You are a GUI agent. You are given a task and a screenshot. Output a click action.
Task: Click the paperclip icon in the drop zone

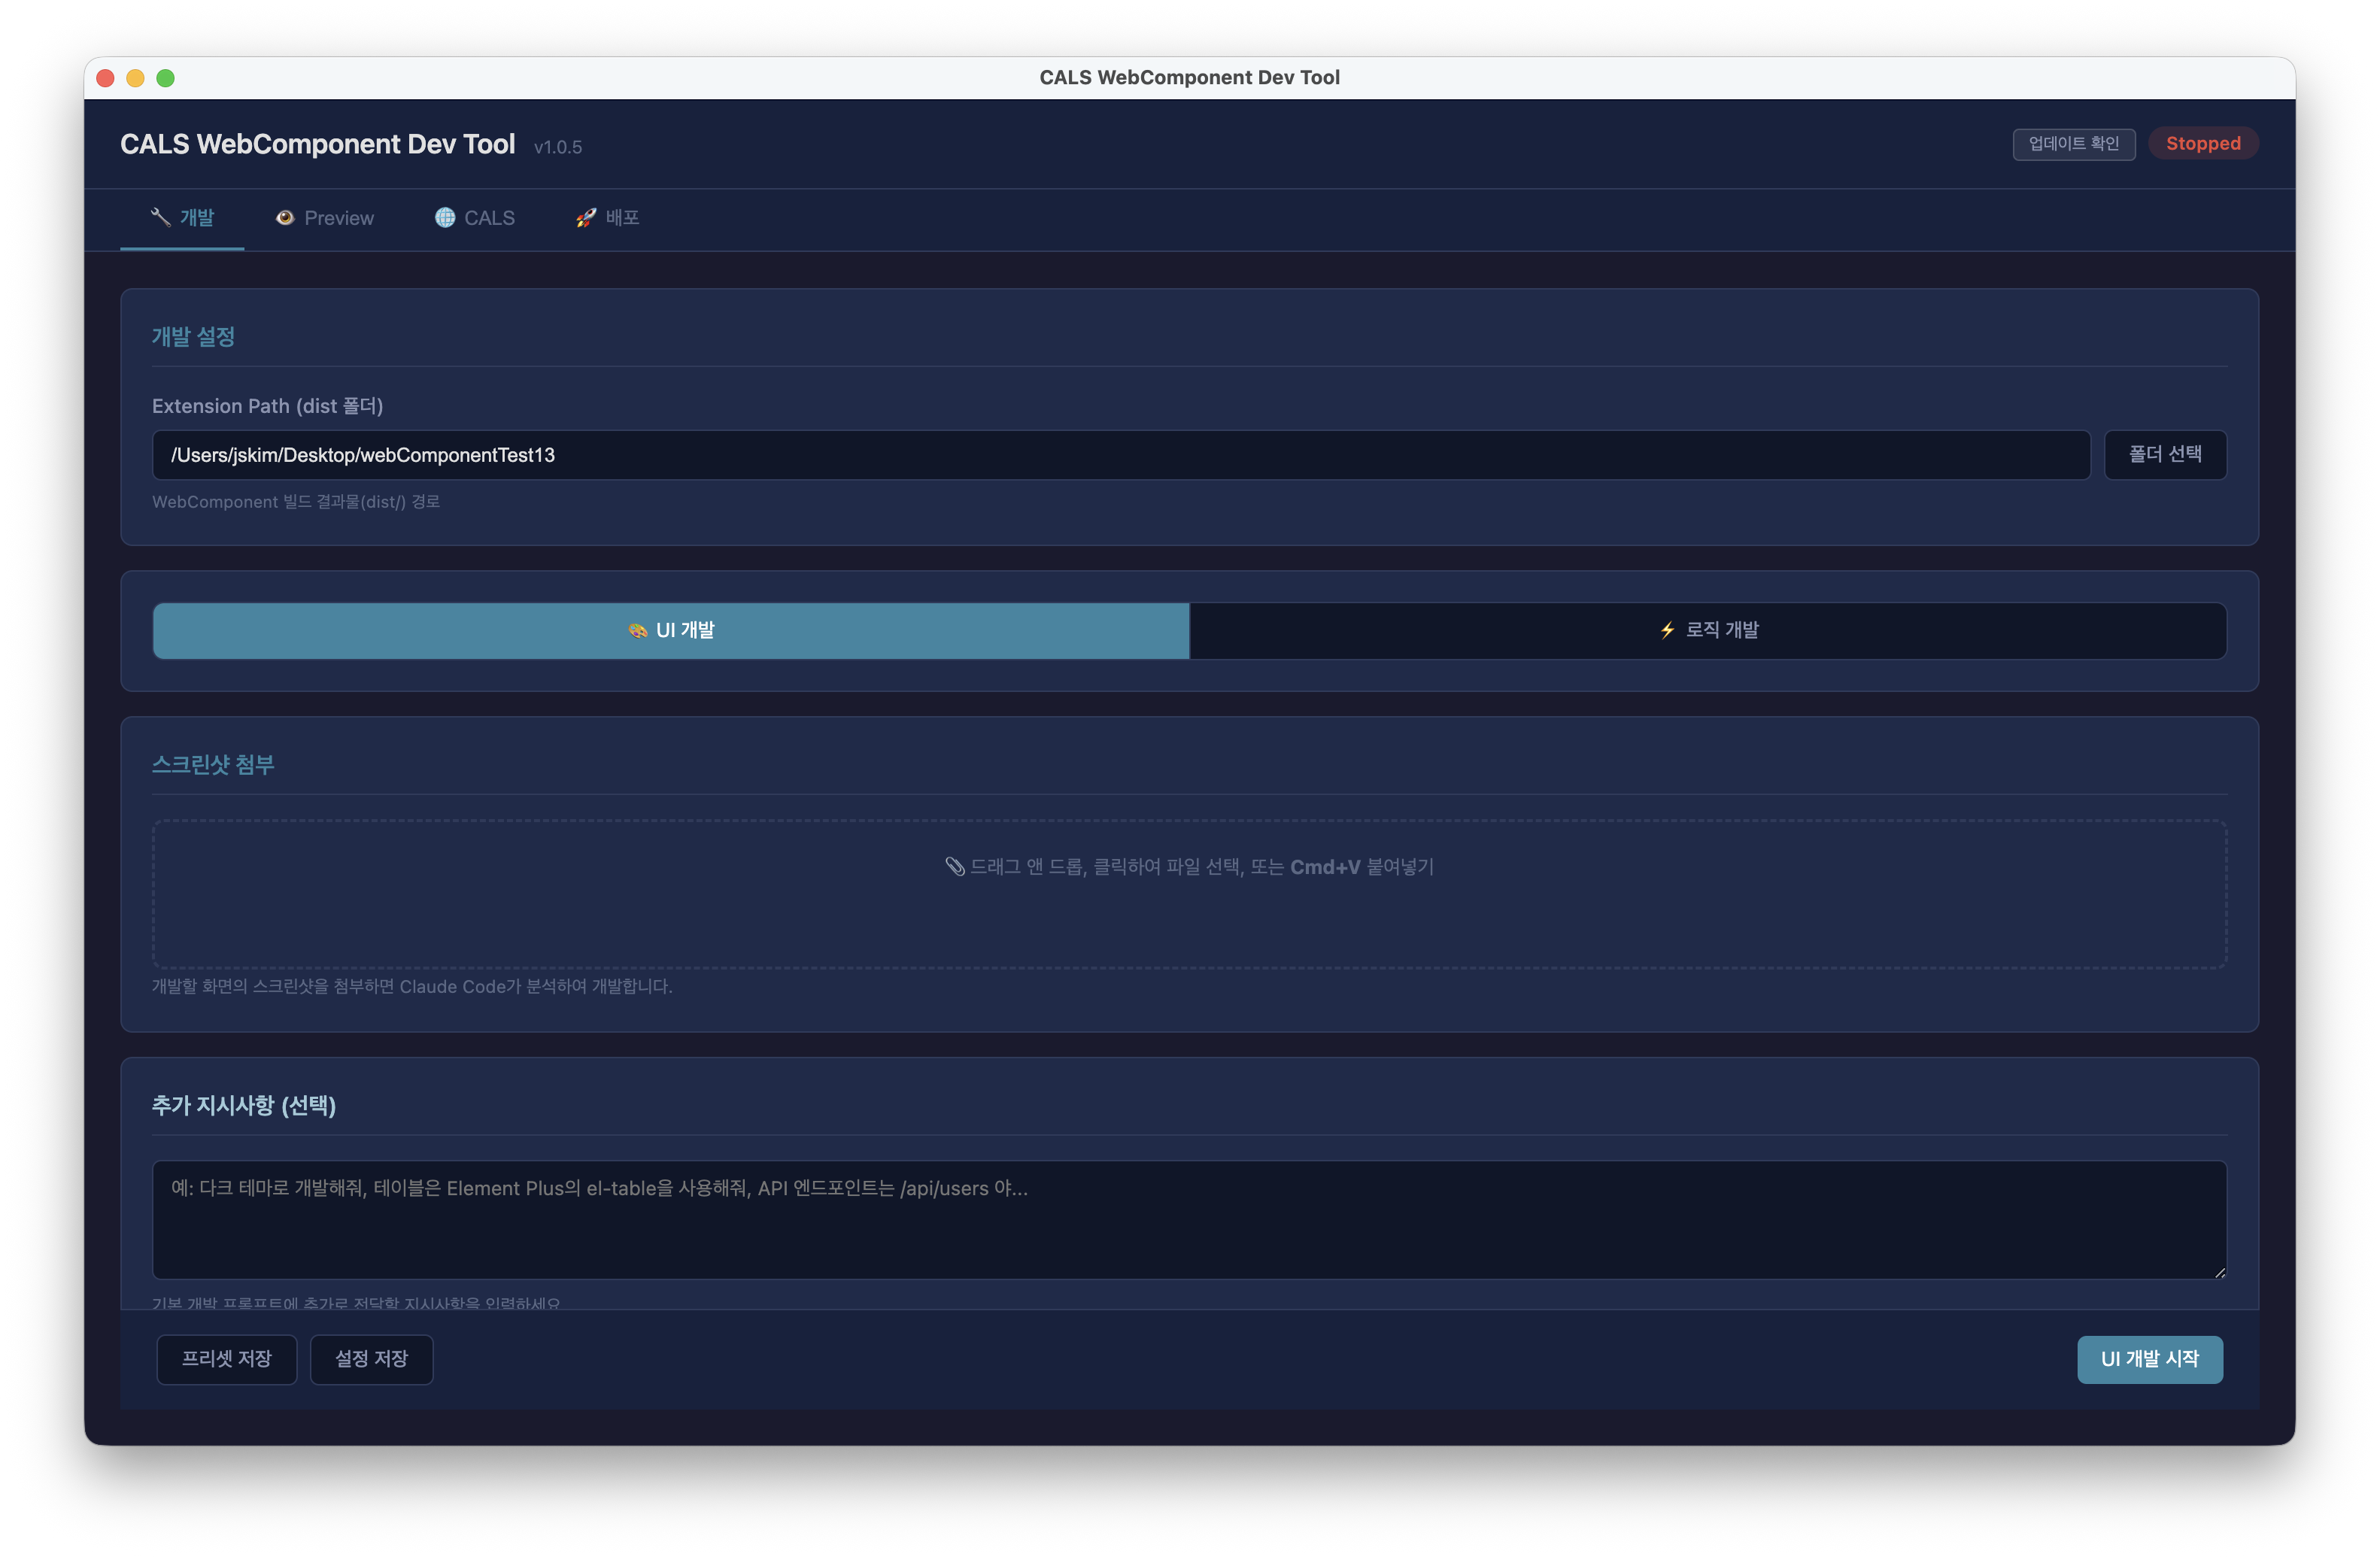(955, 867)
